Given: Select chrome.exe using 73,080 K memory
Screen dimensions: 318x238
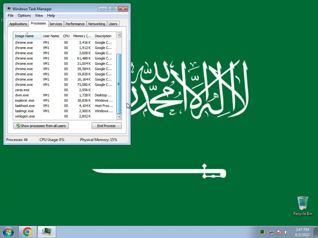Looking at the screenshot, I should pyautogui.click(x=65, y=85).
